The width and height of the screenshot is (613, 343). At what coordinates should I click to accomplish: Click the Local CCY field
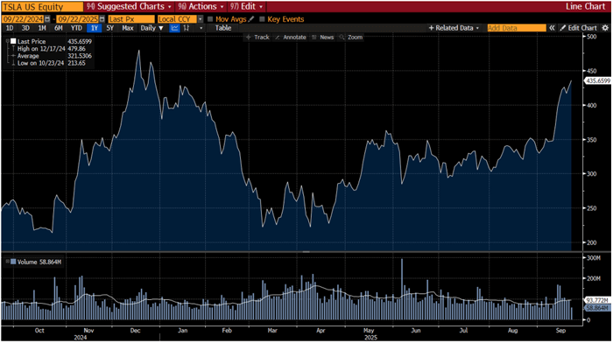tap(177, 19)
